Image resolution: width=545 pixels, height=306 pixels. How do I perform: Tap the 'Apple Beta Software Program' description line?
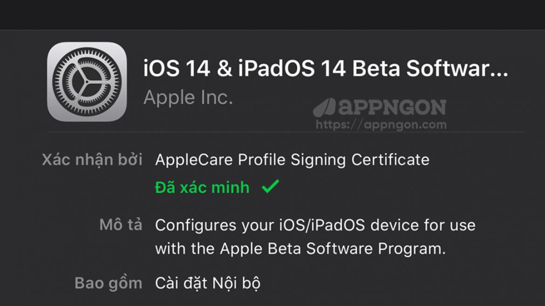coord(300,249)
